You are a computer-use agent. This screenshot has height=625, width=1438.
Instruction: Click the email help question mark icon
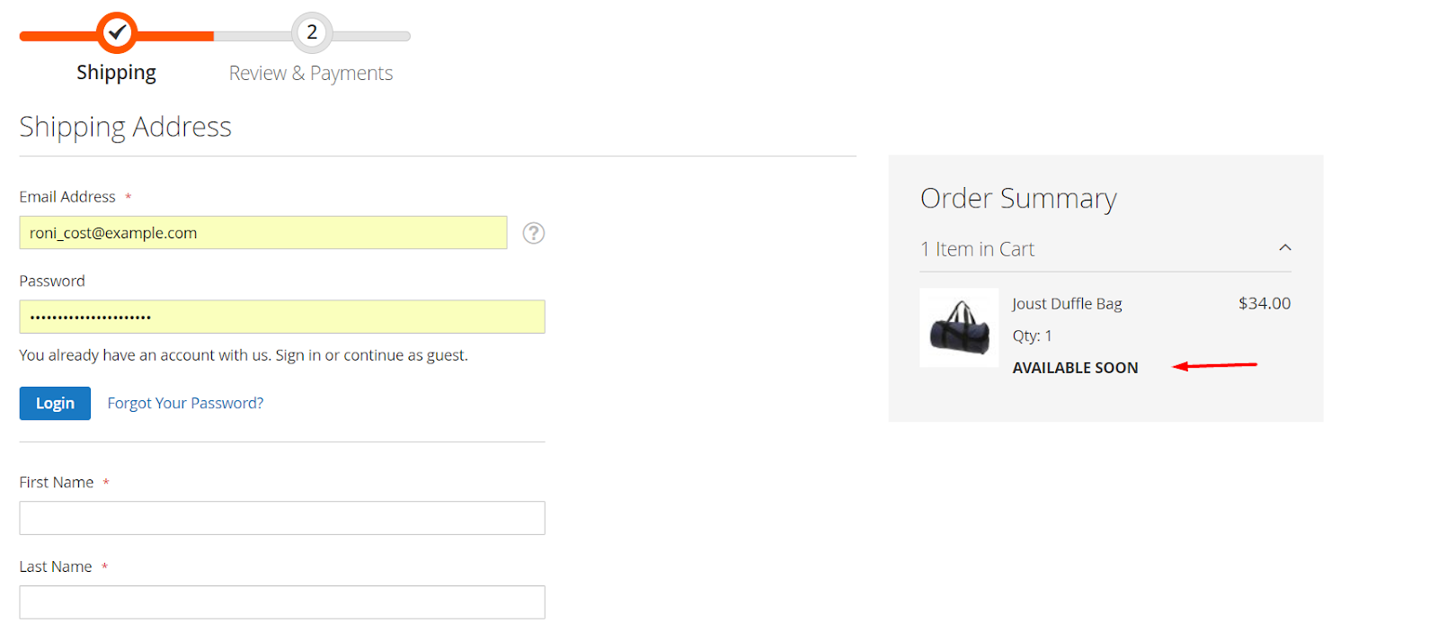click(534, 233)
